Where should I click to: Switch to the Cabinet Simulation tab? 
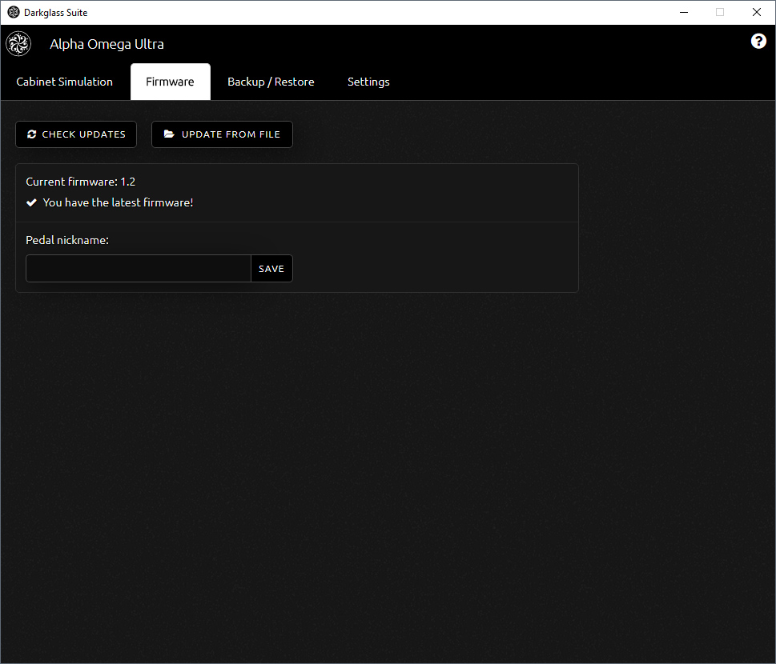click(x=64, y=82)
